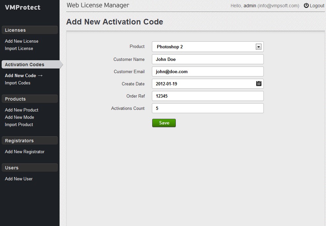Open Add New Registrator page
Screen dimensions: 326x226
pyautogui.click(x=25, y=152)
